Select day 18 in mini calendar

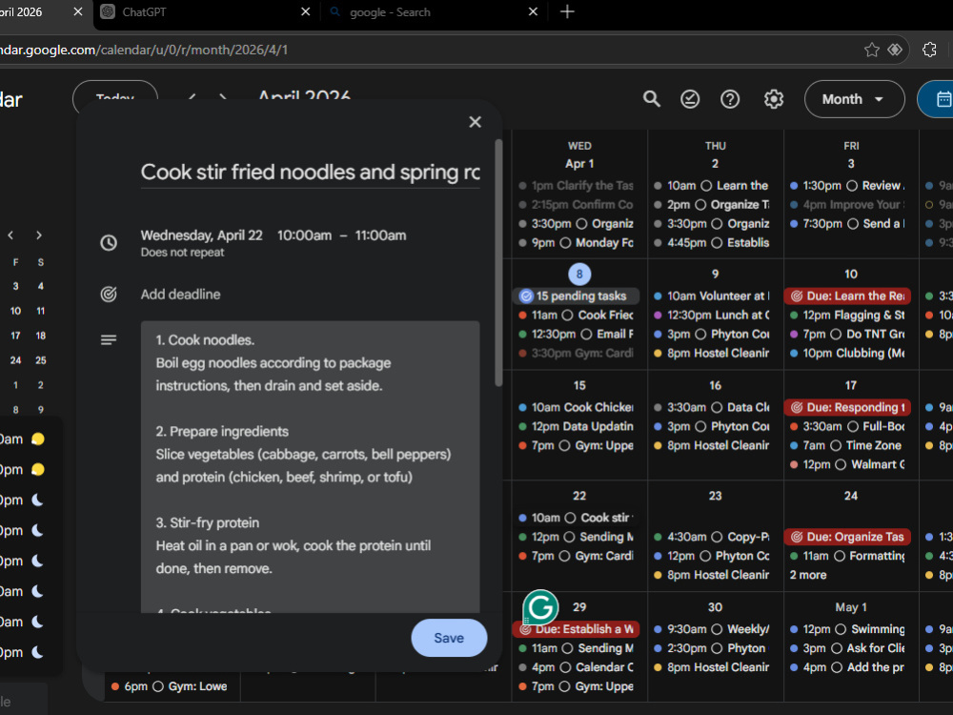coord(41,336)
